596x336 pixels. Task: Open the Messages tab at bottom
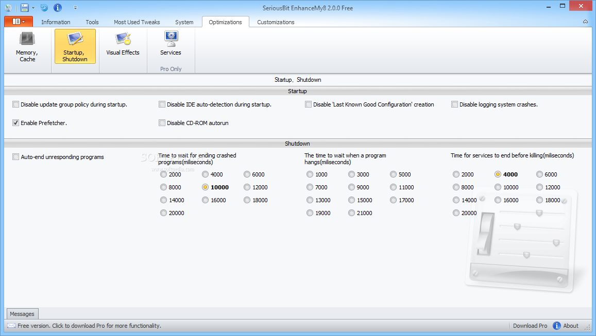(x=22, y=314)
